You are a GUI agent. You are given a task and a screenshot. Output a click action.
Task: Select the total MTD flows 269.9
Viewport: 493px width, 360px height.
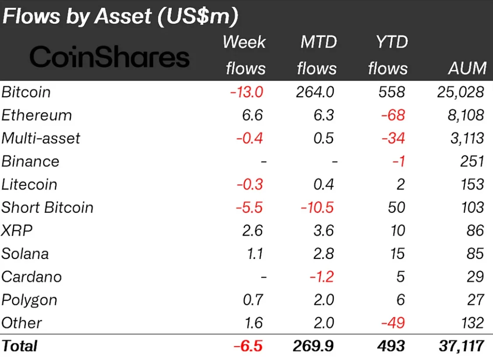315,346
